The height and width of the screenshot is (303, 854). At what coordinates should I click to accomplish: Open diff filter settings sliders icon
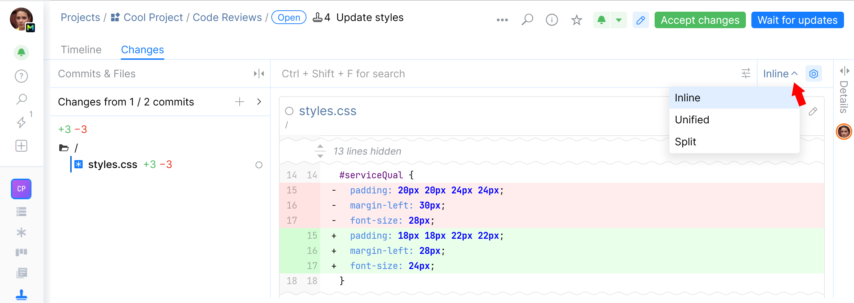(x=746, y=74)
